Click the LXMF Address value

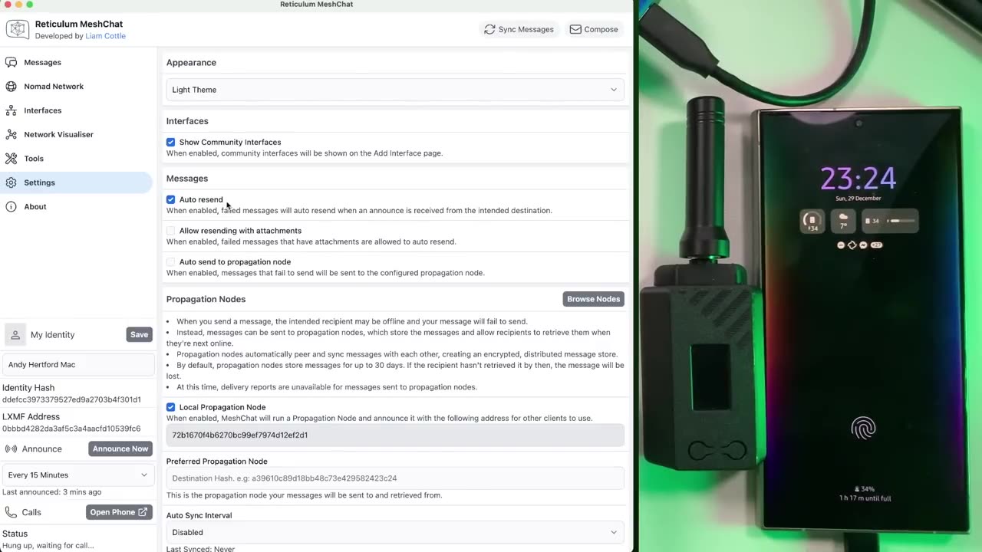pyautogui.click(x=71, y=429)
